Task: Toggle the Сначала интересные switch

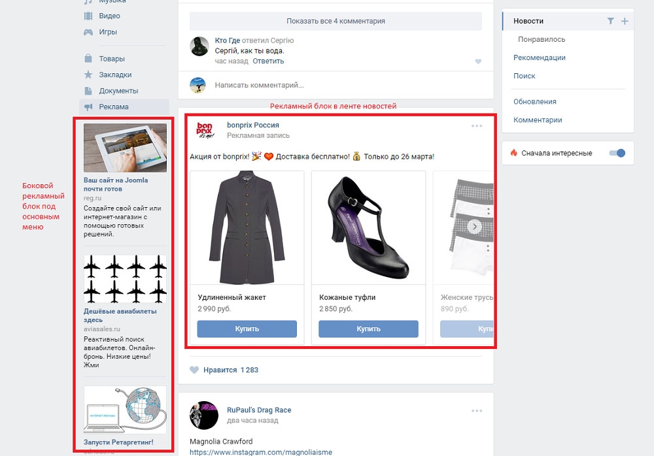Action: (617, 153)
